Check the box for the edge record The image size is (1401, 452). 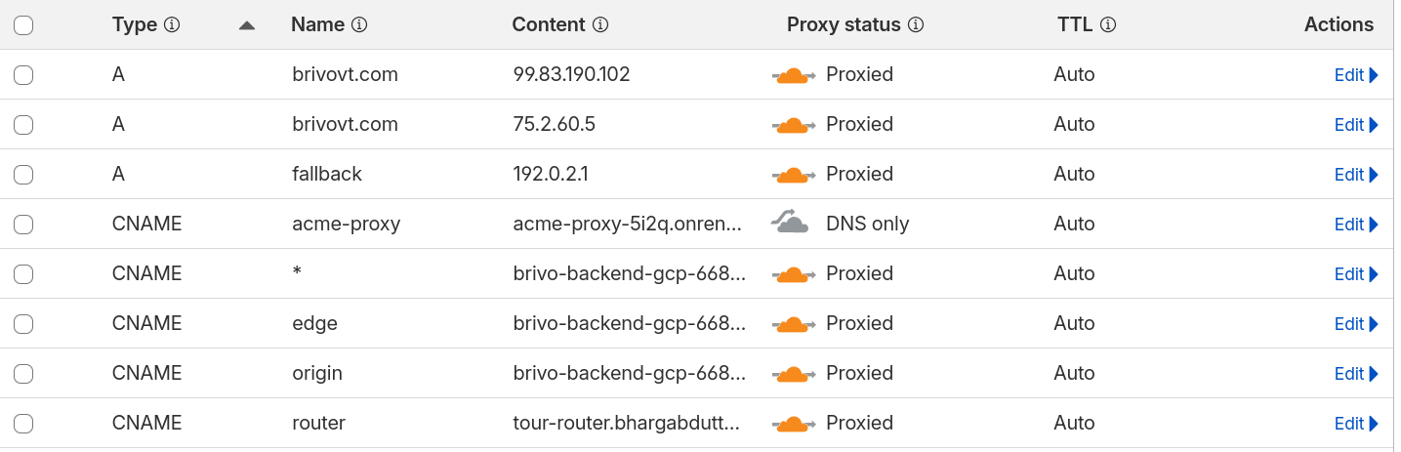point(23,324)
